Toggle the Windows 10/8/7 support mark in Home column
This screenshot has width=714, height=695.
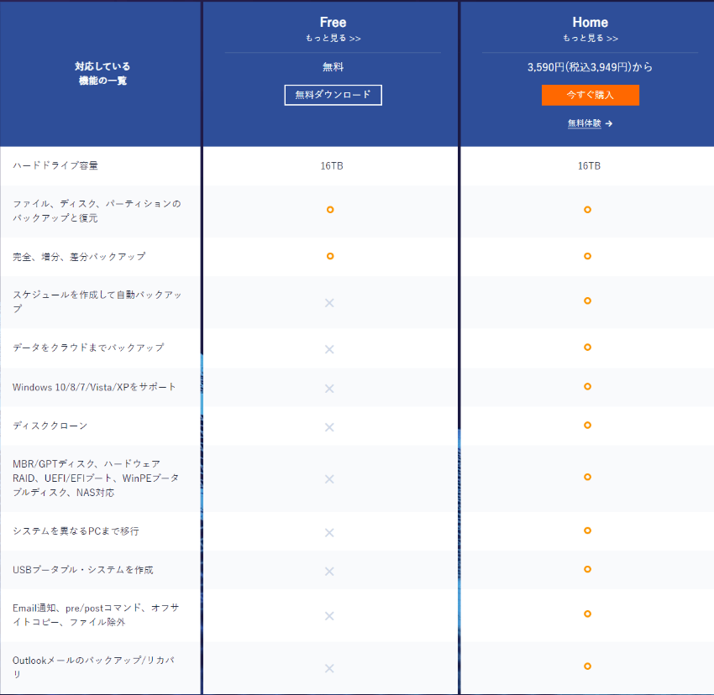coord(587,389)
